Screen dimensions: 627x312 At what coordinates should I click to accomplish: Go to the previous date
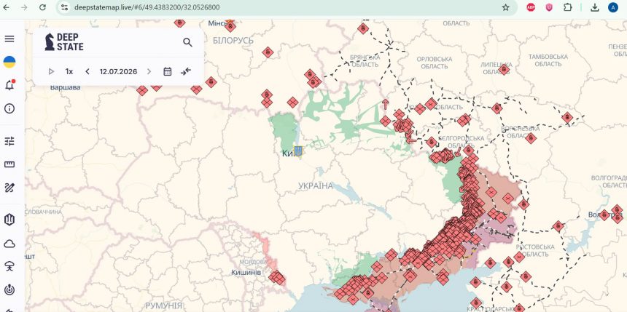click(87, 71)
